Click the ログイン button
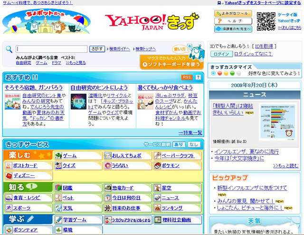 [221, 54]
